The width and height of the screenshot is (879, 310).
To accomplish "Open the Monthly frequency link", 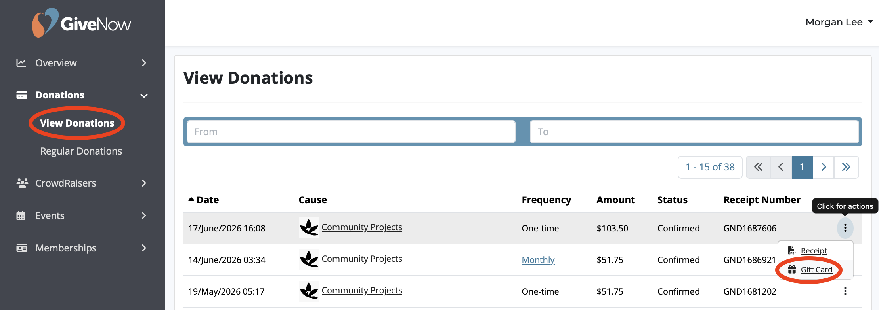I will [538, 260].
